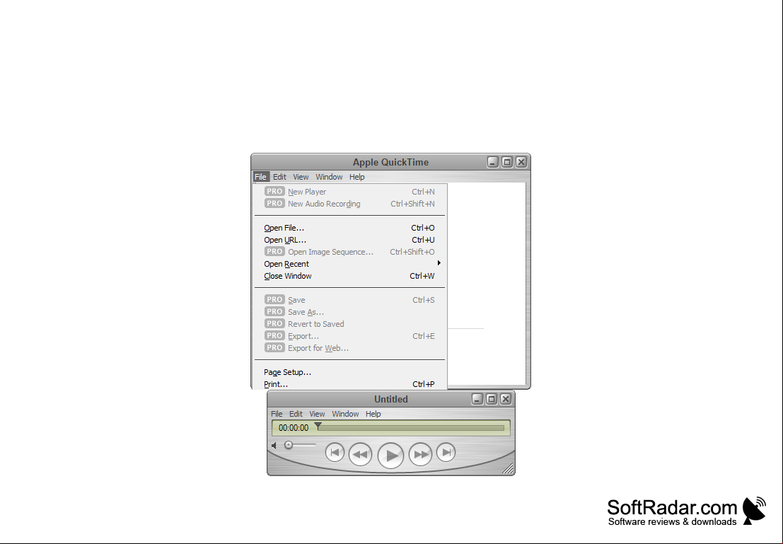The height and width of the screenshot is (544, 783).
Task: Skip to beginning in Untitled player
Action: 335,453
